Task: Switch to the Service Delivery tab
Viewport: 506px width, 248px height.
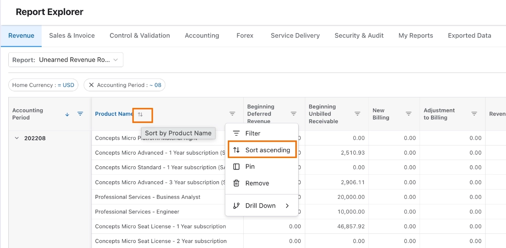Action: [295, 36]
